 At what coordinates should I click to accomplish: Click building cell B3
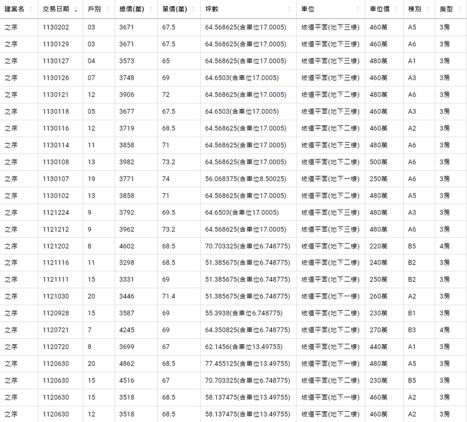point(411,330)
